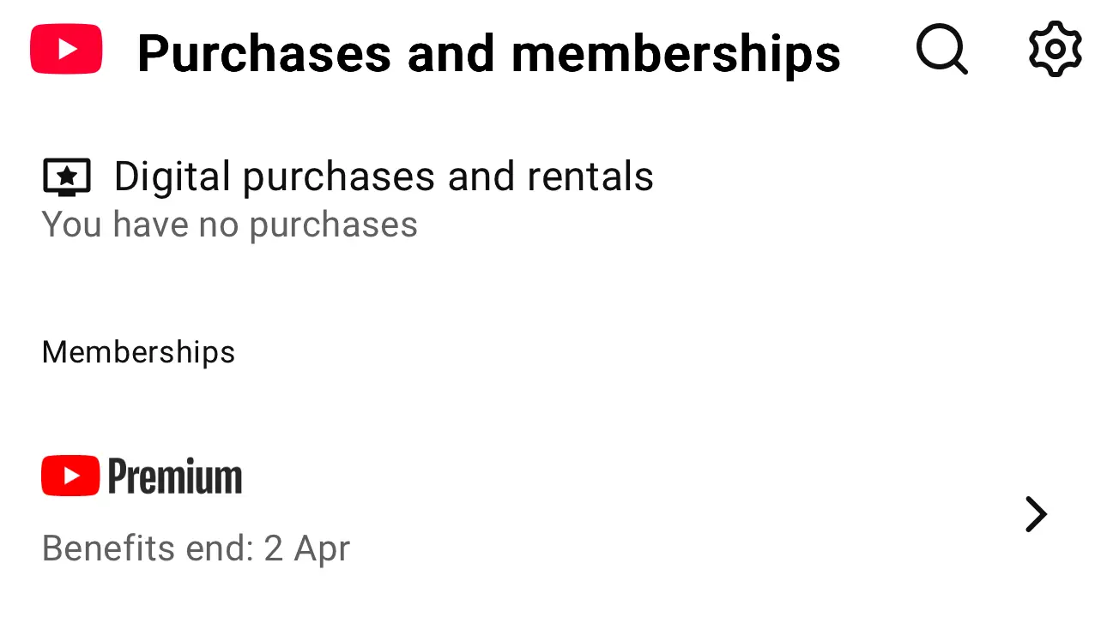Open search with the magnifier icon
1107x629 pixels.
[941, 50]
